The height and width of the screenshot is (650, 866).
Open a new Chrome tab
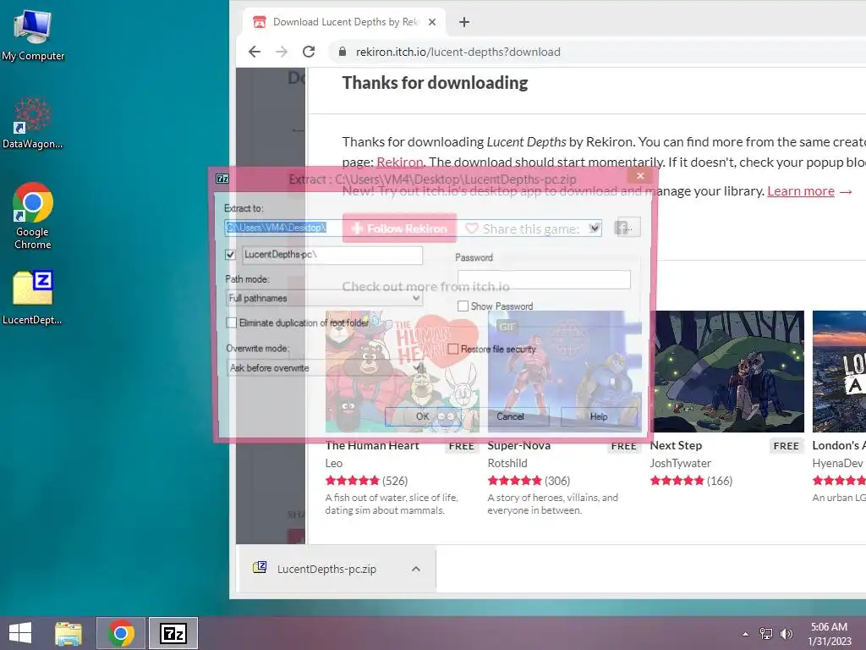click(x=464, y=22)
